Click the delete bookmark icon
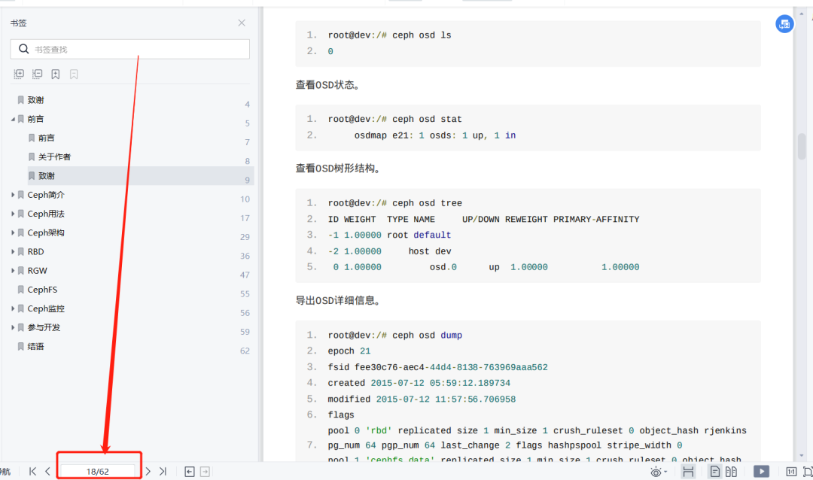 click(x=74, y=74)
